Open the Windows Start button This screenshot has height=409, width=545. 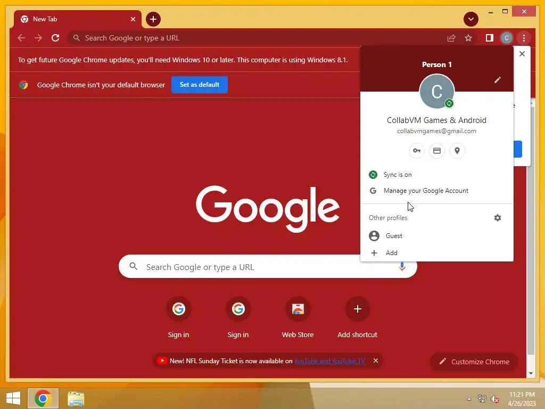coord(13,398)
